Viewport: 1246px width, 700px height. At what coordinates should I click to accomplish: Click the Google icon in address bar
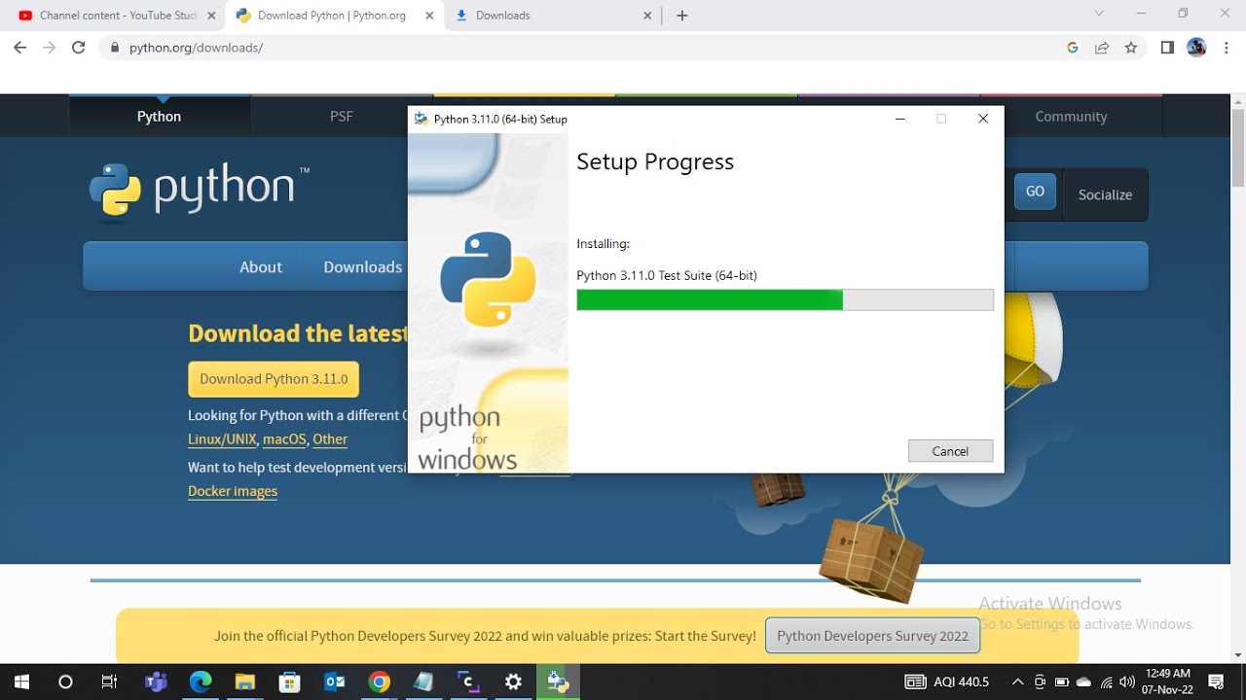click(1073, 48)
